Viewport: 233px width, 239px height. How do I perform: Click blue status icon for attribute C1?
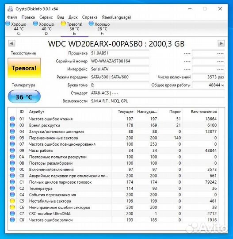(x=12, y=182)
